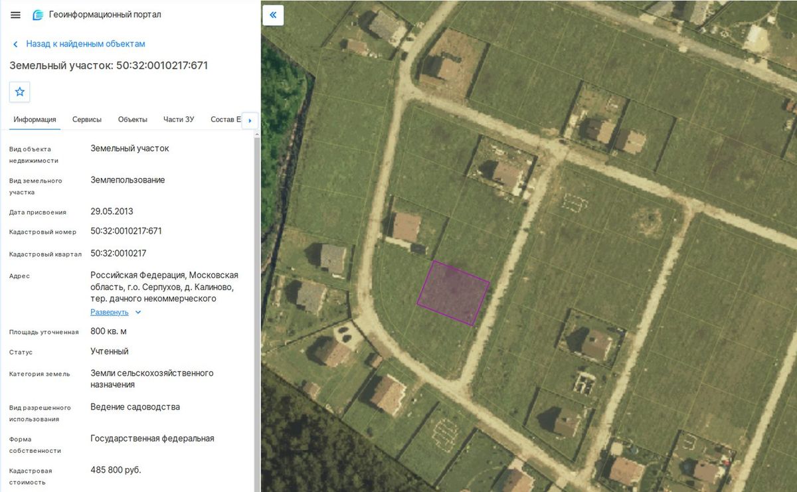
Task: Click the label Дата присвоения
Action: [38, 212]
